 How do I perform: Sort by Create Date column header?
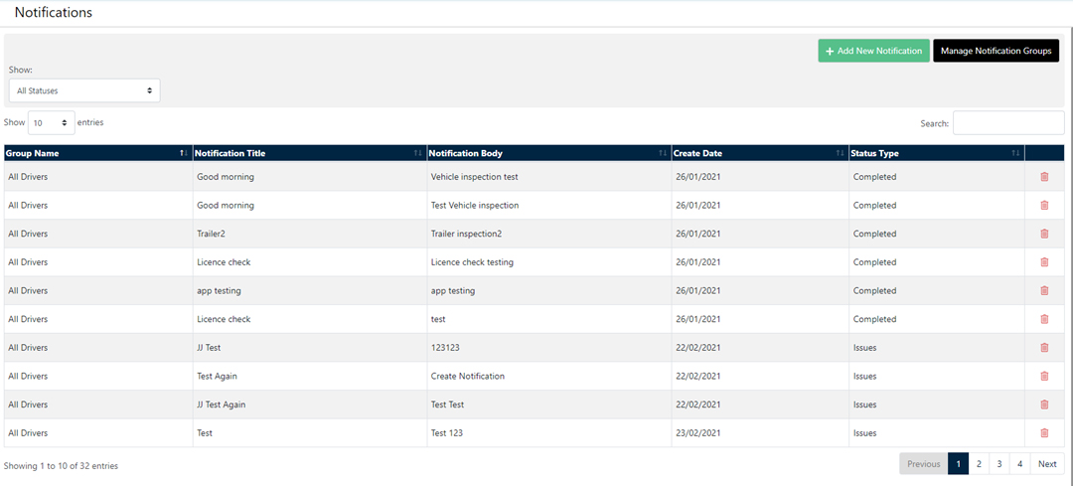[759, 153]
